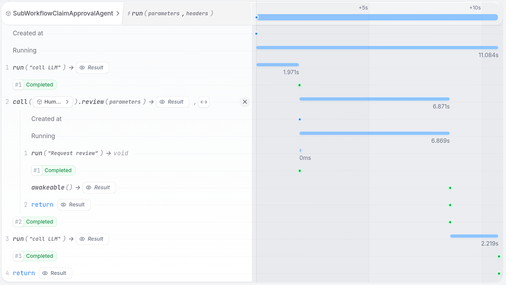Click the run("Request review") entry
The image size is (506, 285).
tap(67, 153)
